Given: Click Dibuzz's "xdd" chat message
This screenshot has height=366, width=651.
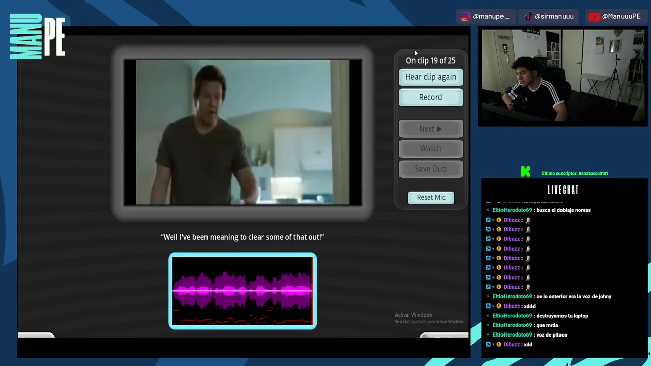Looking at the screenshot, I should 528,345.
